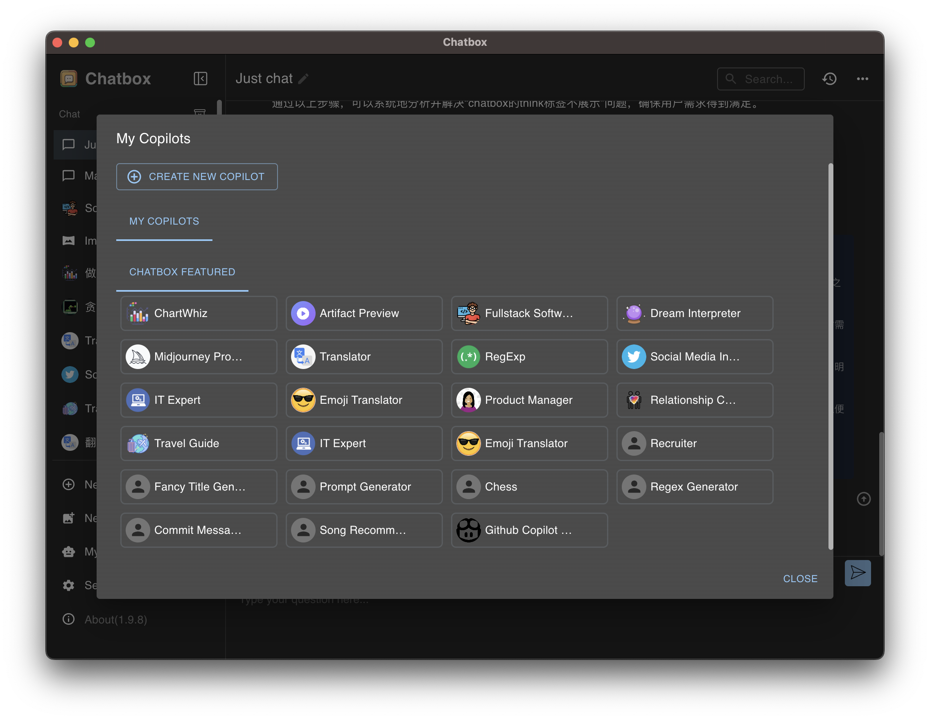Image resolution: width=930 pixels, height=720 pixels.
Task: Pick the Commit Message copilot
Action: (199, 530)
